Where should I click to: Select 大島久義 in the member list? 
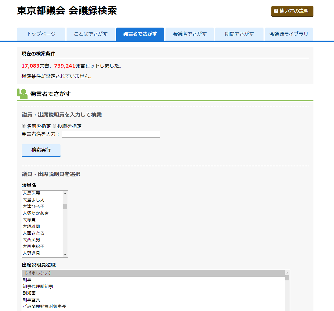point(42,193)
